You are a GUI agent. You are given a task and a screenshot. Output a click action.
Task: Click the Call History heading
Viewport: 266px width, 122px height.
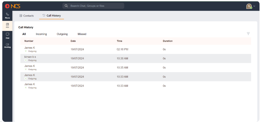coord(26,27)
